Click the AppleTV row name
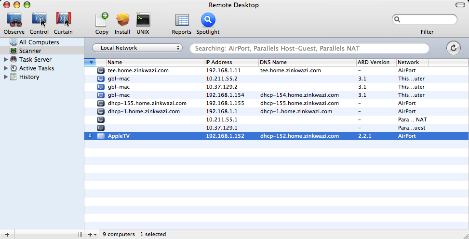The height and width of the screenshot is (239, 469). (119, 136)
